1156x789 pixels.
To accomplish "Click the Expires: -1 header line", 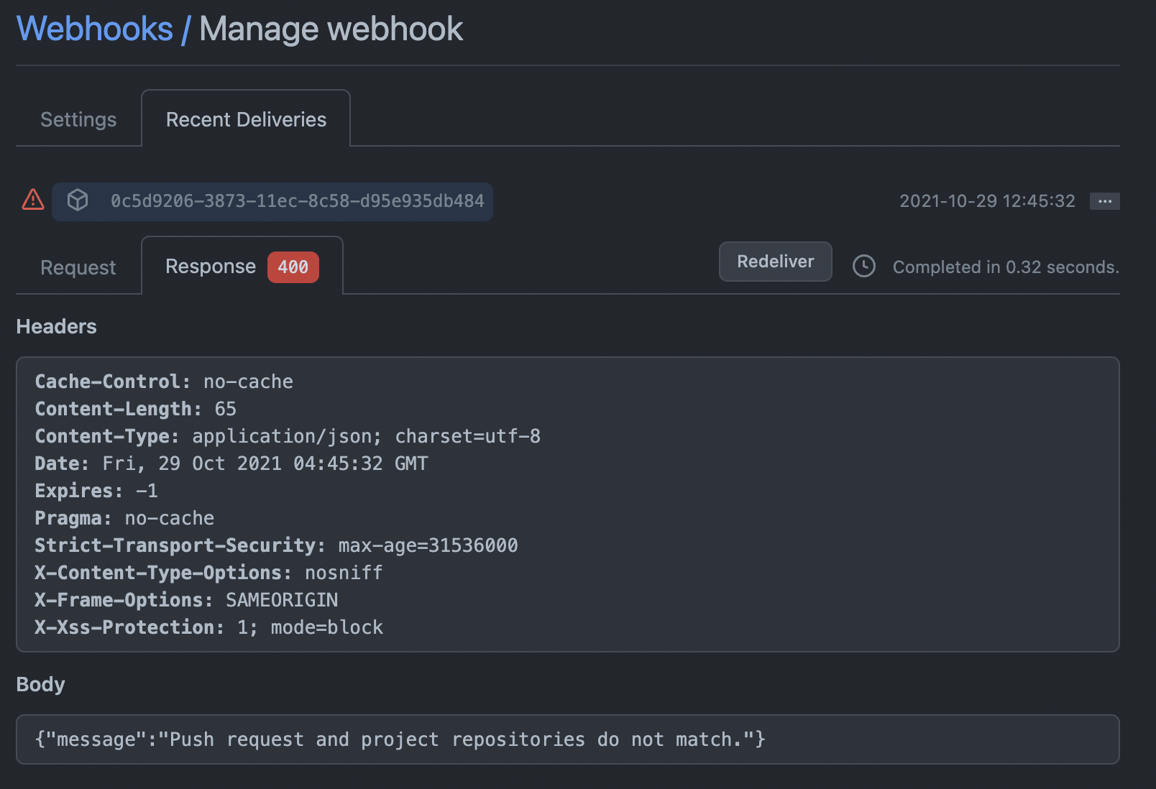I will [x=96, y=491].
